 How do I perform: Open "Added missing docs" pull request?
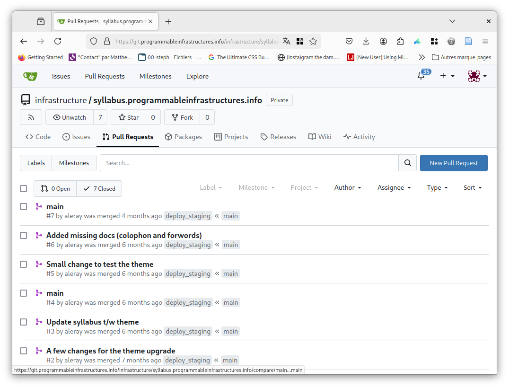click(x=124, y=235)
